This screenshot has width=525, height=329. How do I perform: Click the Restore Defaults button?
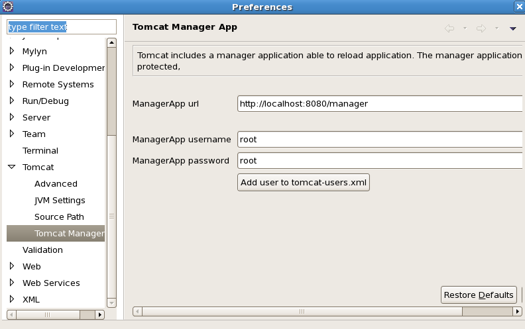[x=479, y=295]
